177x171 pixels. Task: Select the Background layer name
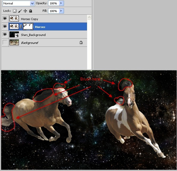[x=29, y=43]
